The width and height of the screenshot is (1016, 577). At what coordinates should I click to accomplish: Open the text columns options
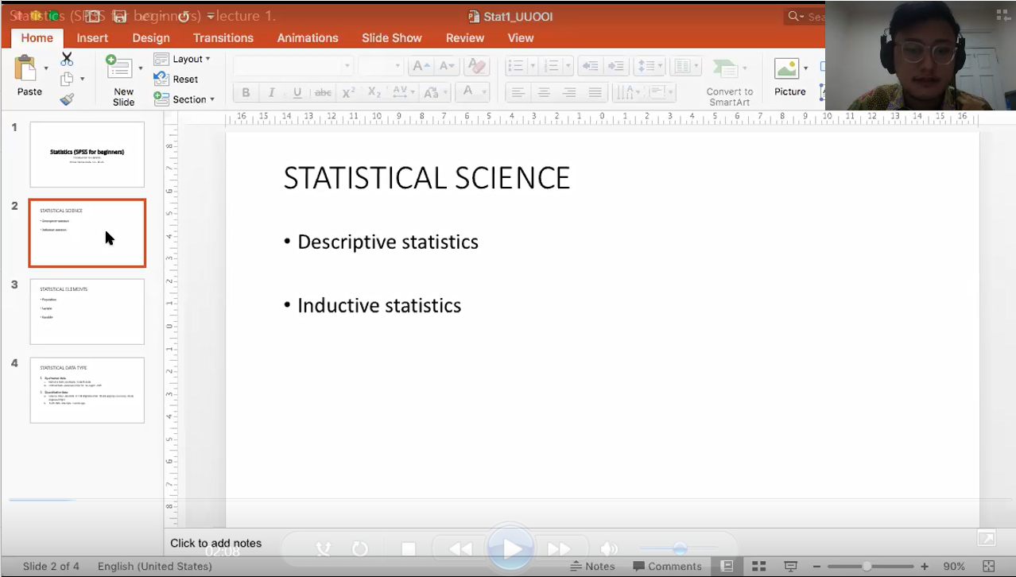[685, 66]
